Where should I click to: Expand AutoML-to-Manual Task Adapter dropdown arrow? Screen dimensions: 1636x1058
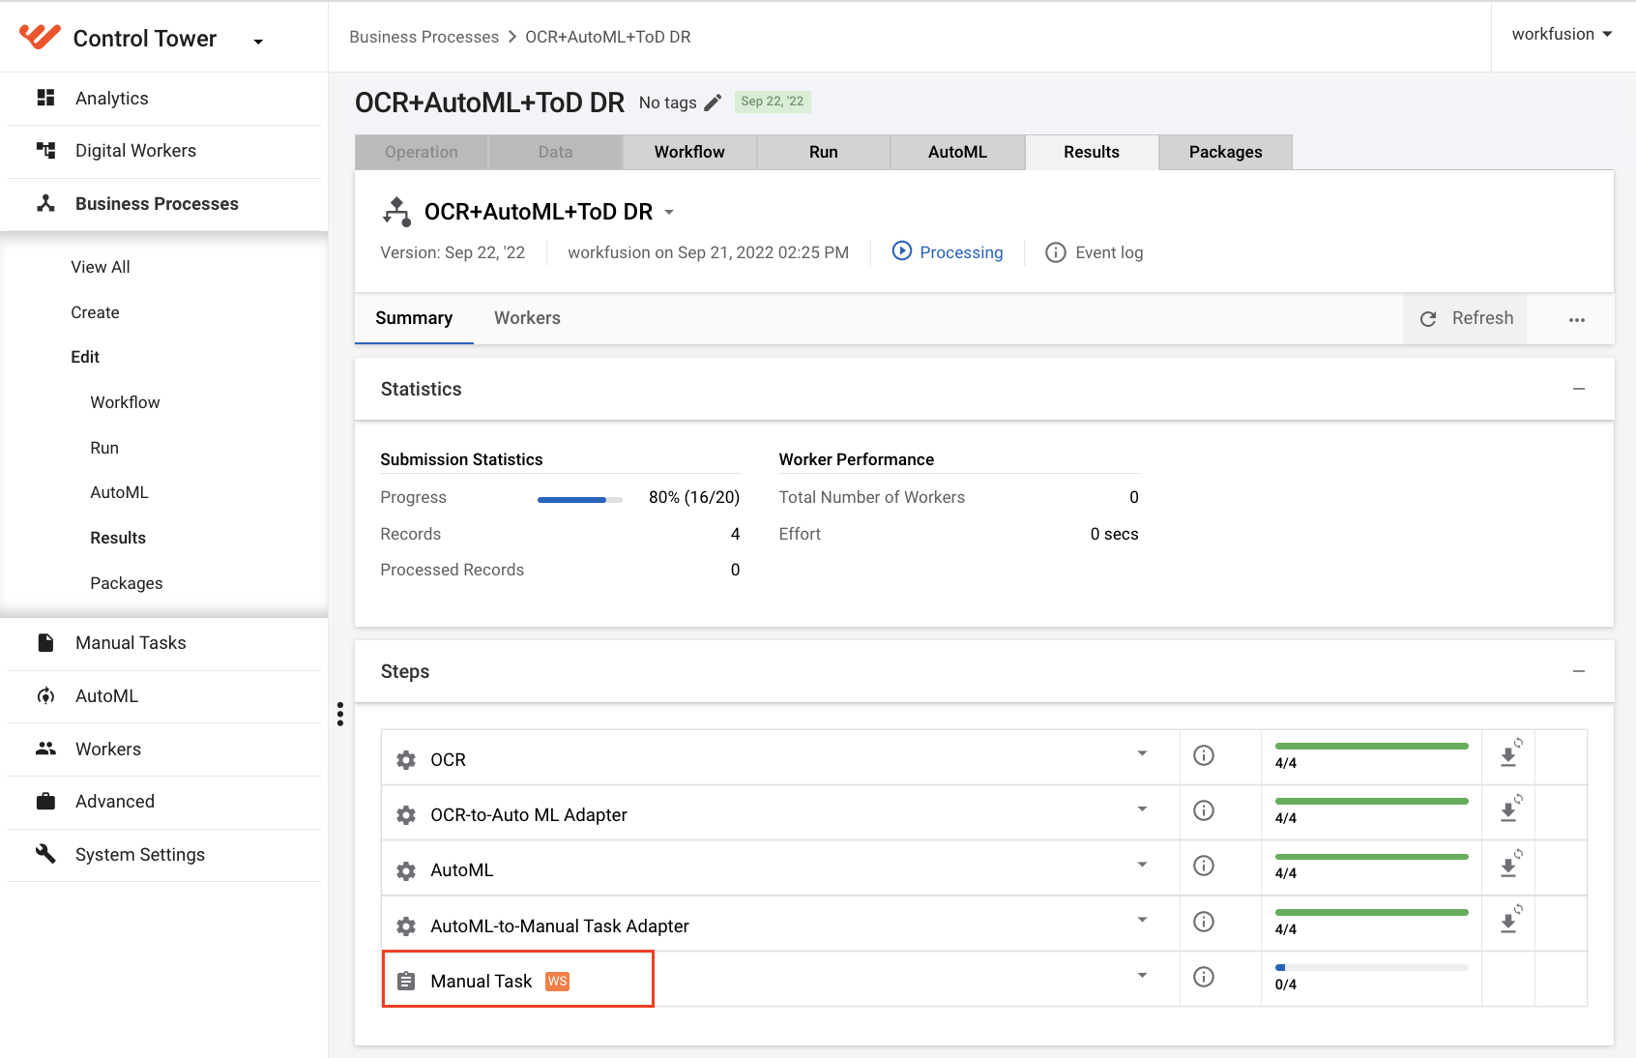(1142, 920)
